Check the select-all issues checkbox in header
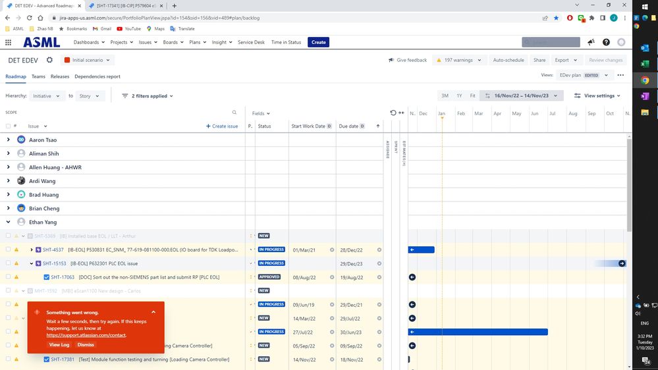Image resolution: width=658 pixels, height=370 pixels. tap(8, 126)
